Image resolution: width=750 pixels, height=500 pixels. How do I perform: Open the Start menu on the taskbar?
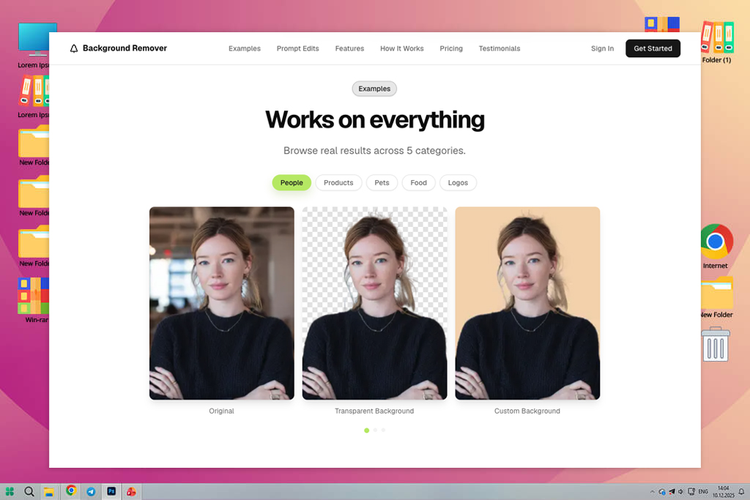pyautogui.click(x=10, y=491)
